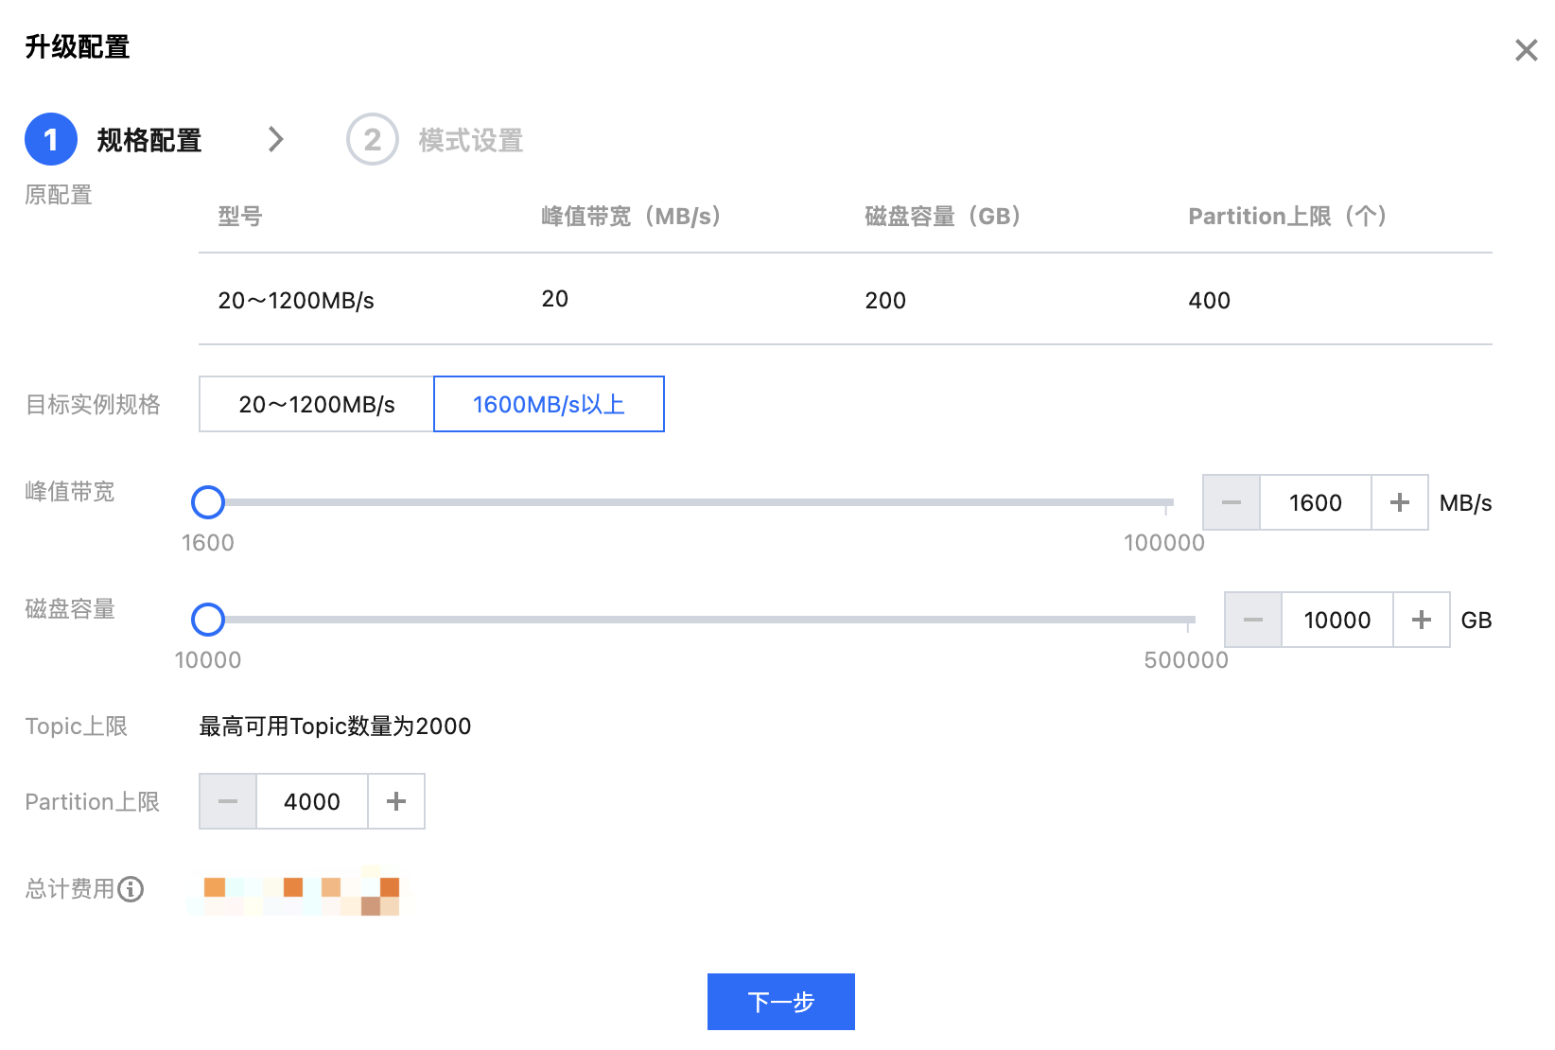Decrease Partition上限 using the minus button
This screenshot has width=1555, height=1050.
(228, 801)
